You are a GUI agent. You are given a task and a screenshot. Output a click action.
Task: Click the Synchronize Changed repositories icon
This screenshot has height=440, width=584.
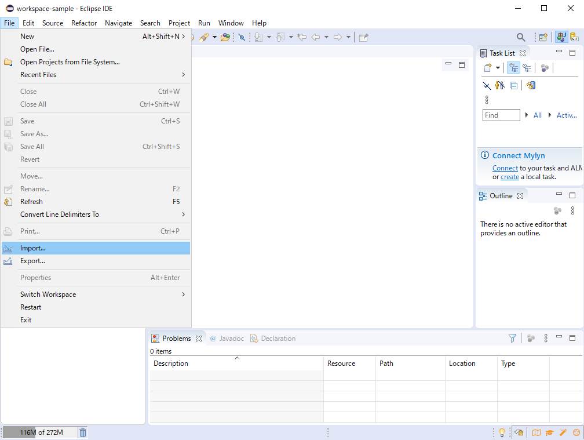(x=531, y=85)
